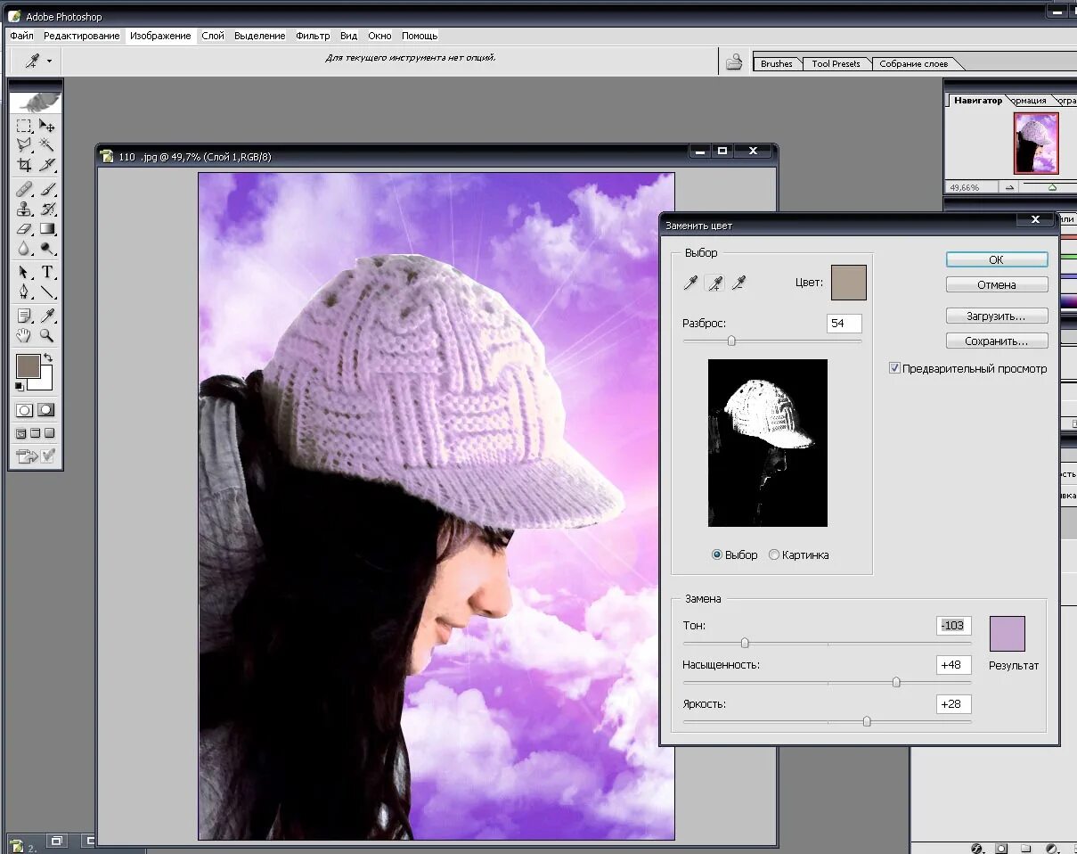This screenshot has height=854, width=1077.
Task: Select the Move tool
Action: point(47,127)
